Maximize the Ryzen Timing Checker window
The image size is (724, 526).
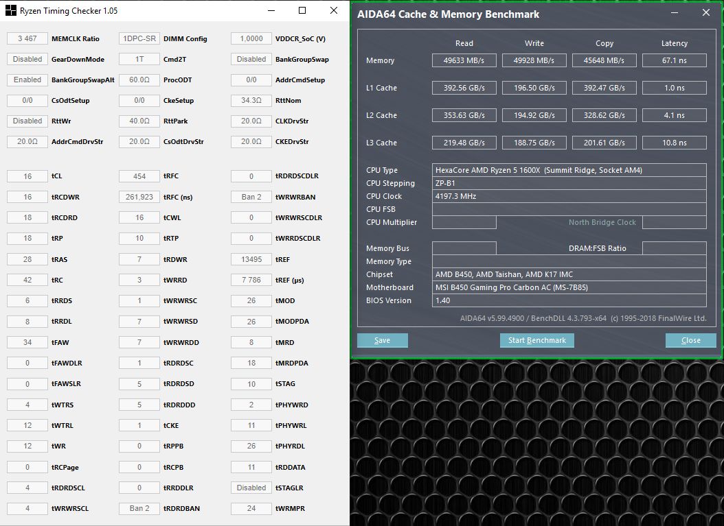coord(302,10)
